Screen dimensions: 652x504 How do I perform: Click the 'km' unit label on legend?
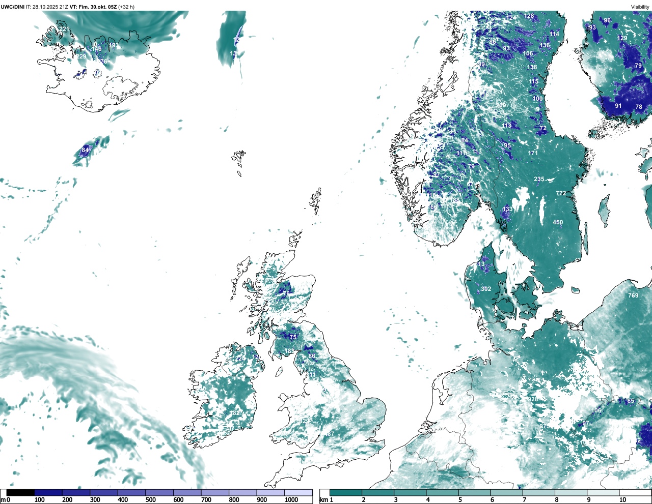point(323,500)
